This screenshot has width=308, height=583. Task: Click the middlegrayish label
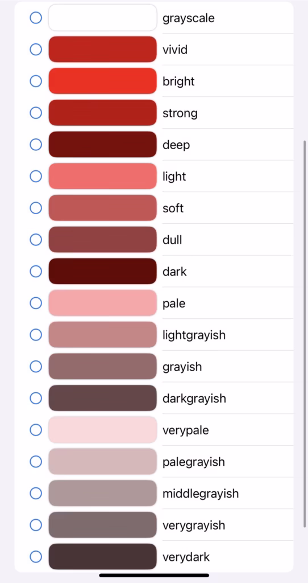(201, 494)
